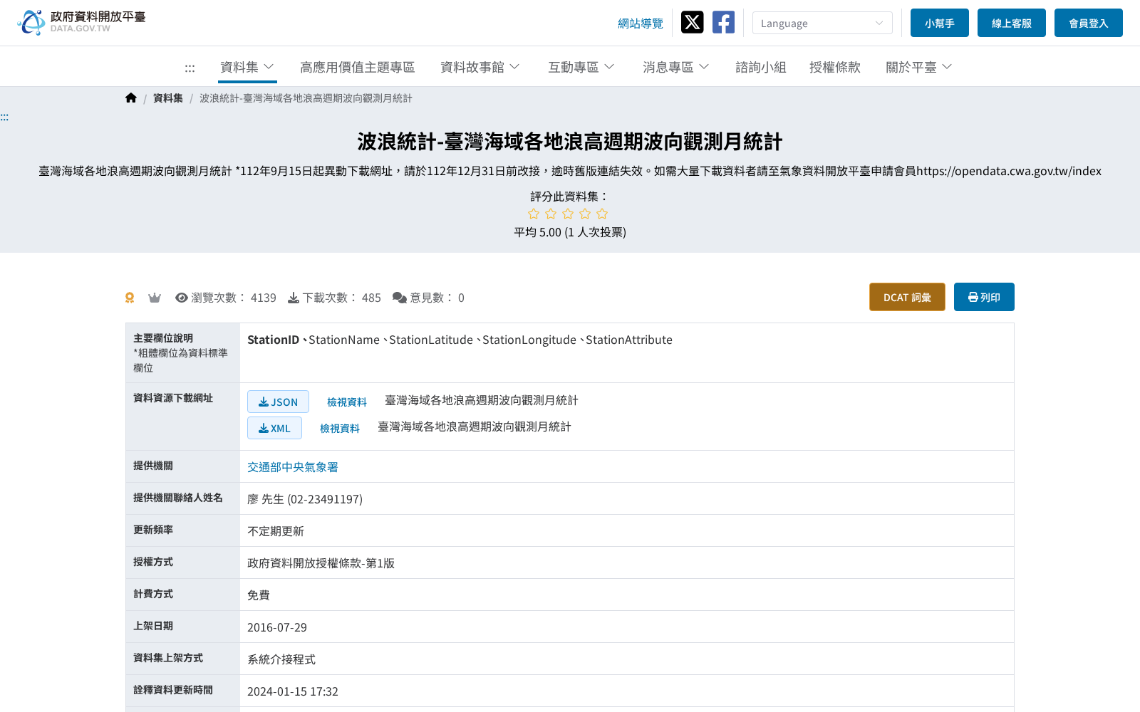The height and width of the screenshot is (712, 1140).
Task: Click the eye icon beside 瀏覽次數
Action: (182, 298)
